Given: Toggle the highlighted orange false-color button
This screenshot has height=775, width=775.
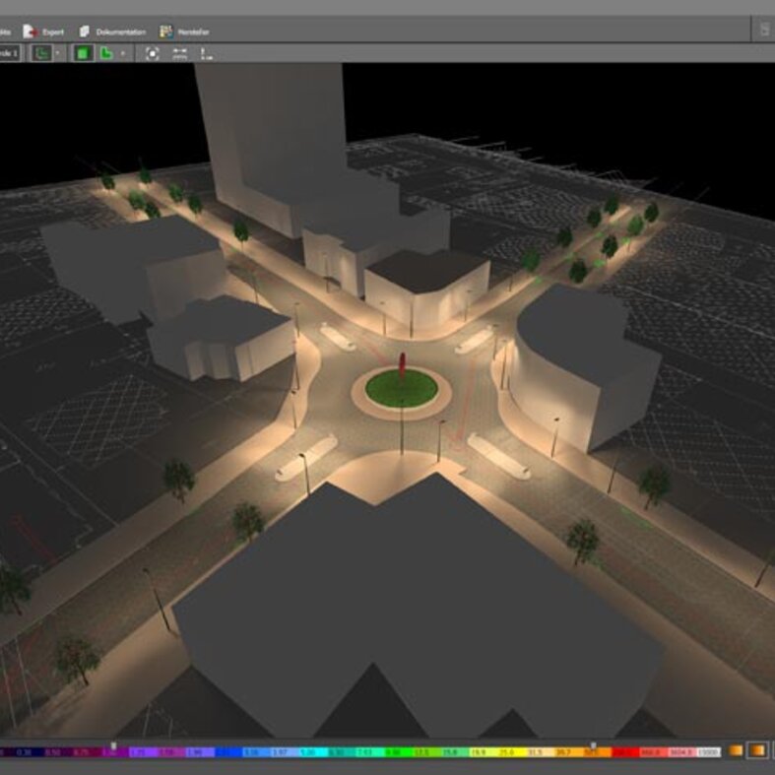Looking at the screenshot, I should (x=756, y=752).
